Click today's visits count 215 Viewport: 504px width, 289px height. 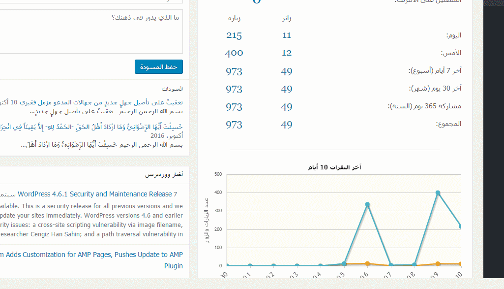234,35
